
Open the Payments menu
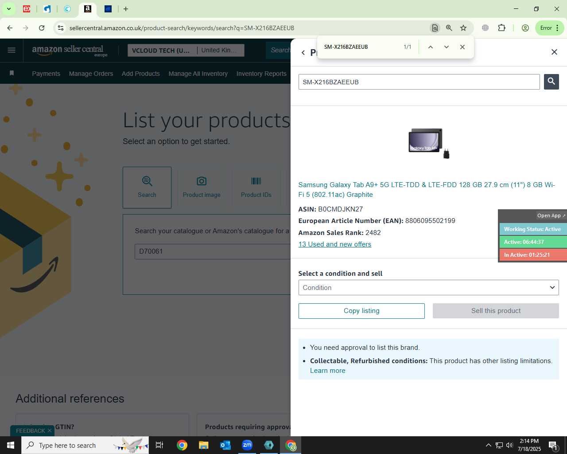pyautogui.click(x=46, y=74)
